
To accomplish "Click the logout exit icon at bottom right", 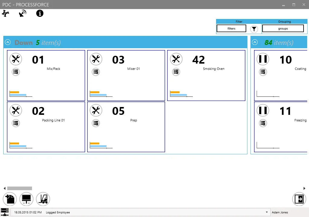I will click(299, 199).
